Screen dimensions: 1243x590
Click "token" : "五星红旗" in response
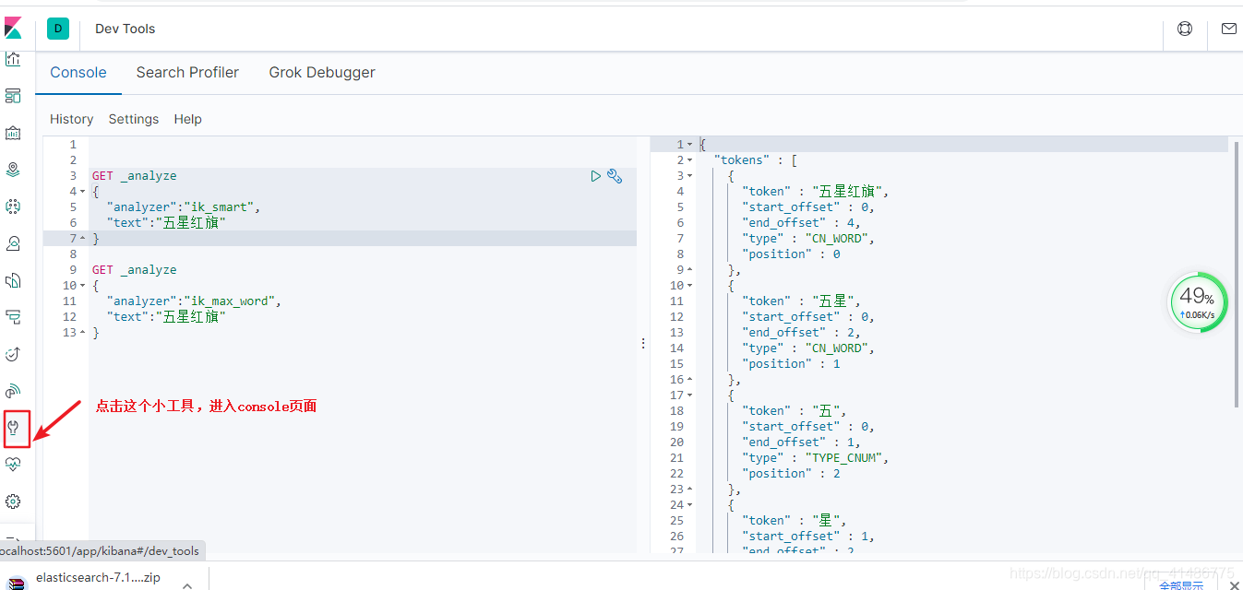816,192
